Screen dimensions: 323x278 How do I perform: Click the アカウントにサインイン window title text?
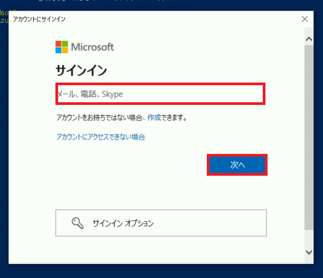click(x=39, y=19)
